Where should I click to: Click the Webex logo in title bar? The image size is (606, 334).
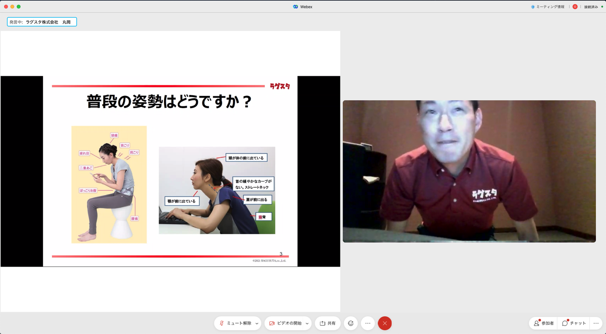295,7
